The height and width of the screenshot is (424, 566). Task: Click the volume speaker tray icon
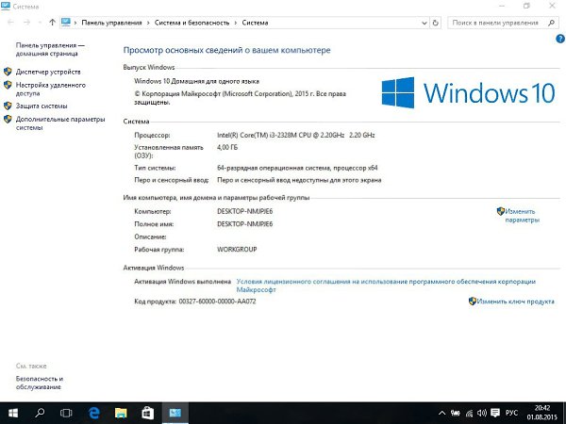[x=481, y=414]
